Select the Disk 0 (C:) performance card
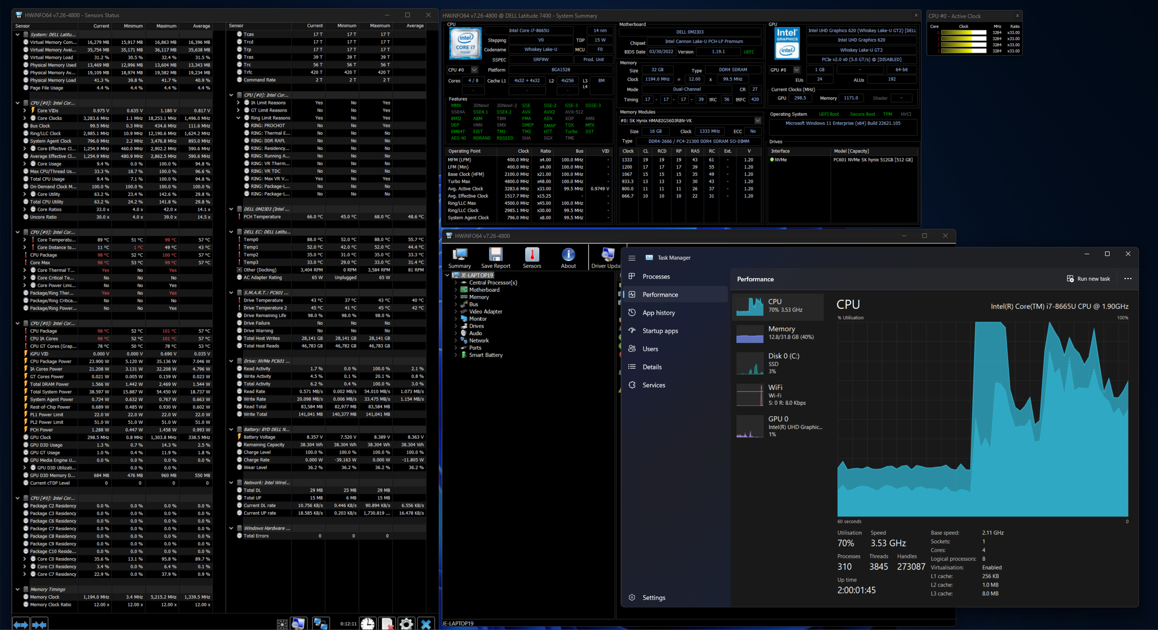The image size is (1158, 630). 778,363
